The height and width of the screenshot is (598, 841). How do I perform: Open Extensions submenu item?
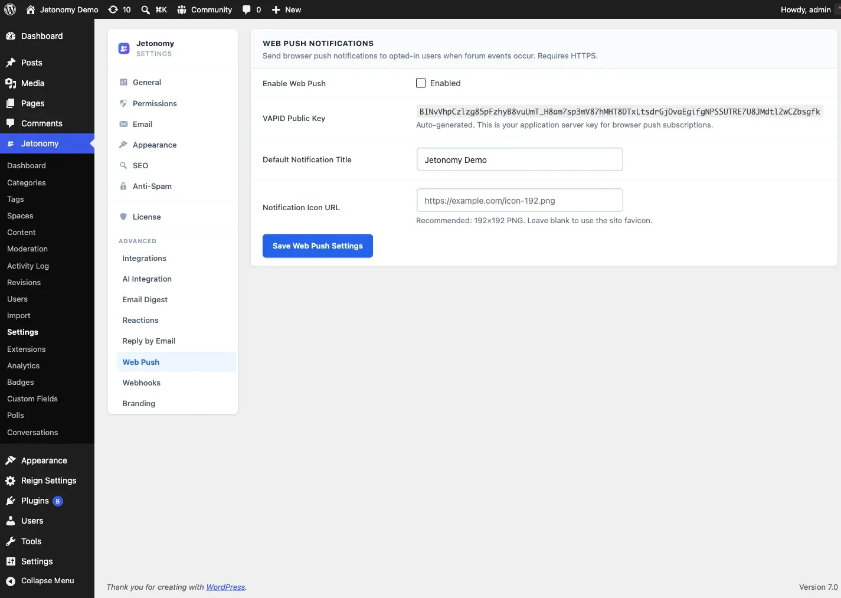26,349
